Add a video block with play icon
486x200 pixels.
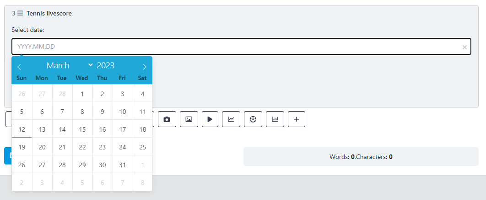click(210, 119)
